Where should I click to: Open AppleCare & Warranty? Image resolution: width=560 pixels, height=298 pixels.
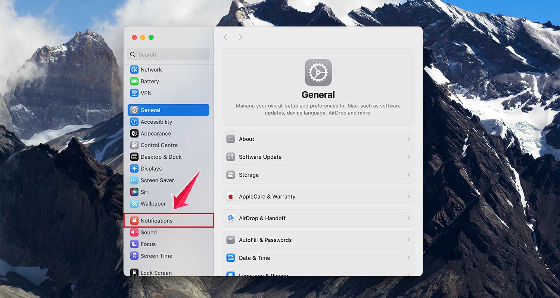coord(318,196)
